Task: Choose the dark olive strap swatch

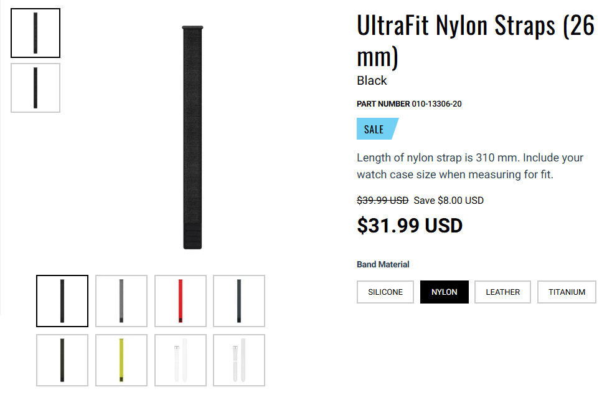Action: [x=62, y=360]
